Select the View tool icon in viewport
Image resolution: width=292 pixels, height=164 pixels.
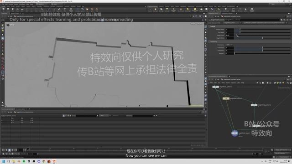[8, 25]
